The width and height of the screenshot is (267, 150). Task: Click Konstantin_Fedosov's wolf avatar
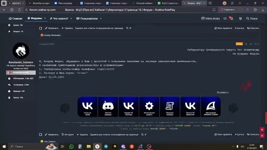pyautogui.click(x=21, y=51)
